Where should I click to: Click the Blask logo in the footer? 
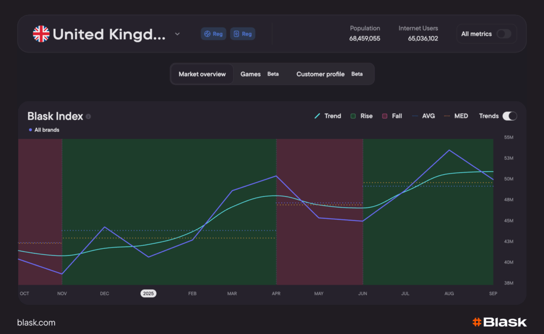(499, 322)
